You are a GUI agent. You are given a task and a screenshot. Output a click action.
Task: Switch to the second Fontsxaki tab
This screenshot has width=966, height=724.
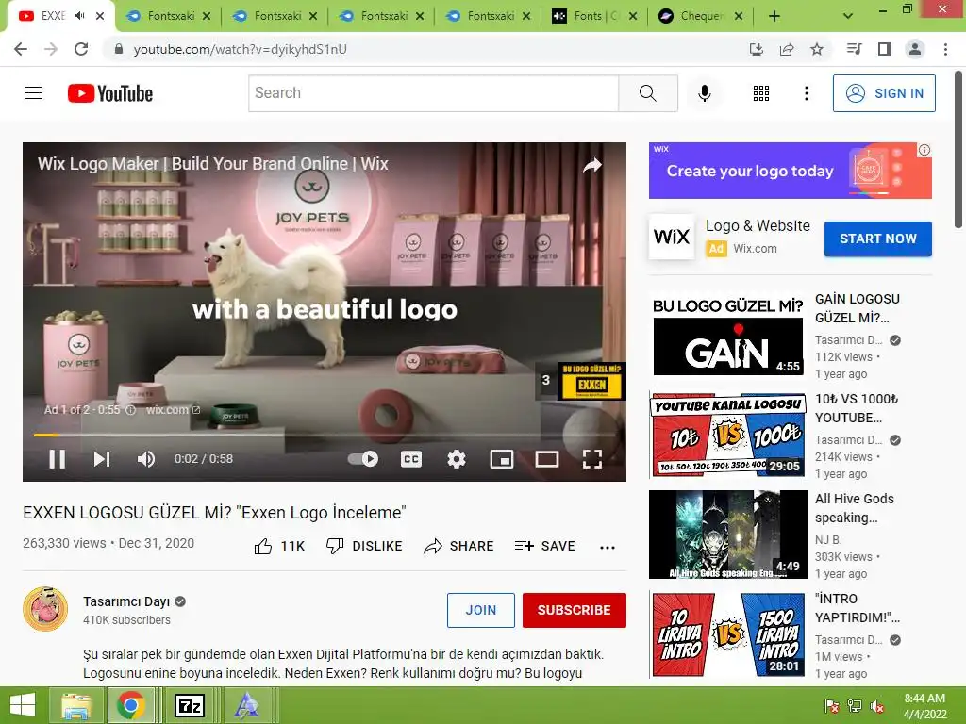(x=276, y=16)
